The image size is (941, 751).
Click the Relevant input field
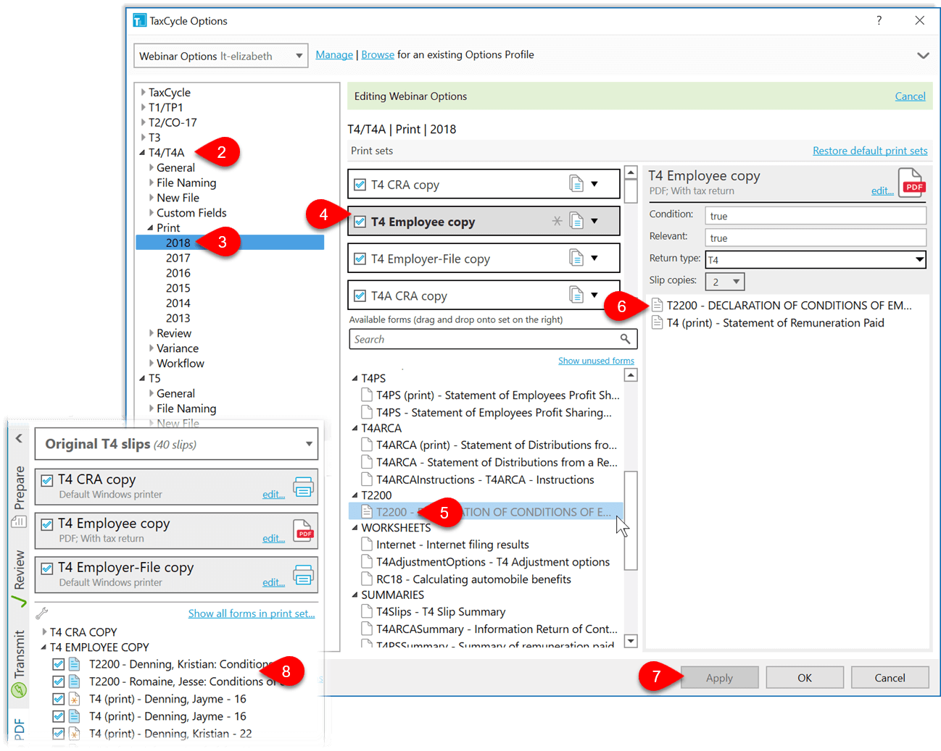pos(816,238)
